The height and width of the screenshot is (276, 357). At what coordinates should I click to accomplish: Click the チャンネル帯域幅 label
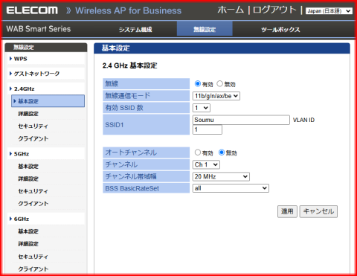pyautogui.click(x=131, y=176)
